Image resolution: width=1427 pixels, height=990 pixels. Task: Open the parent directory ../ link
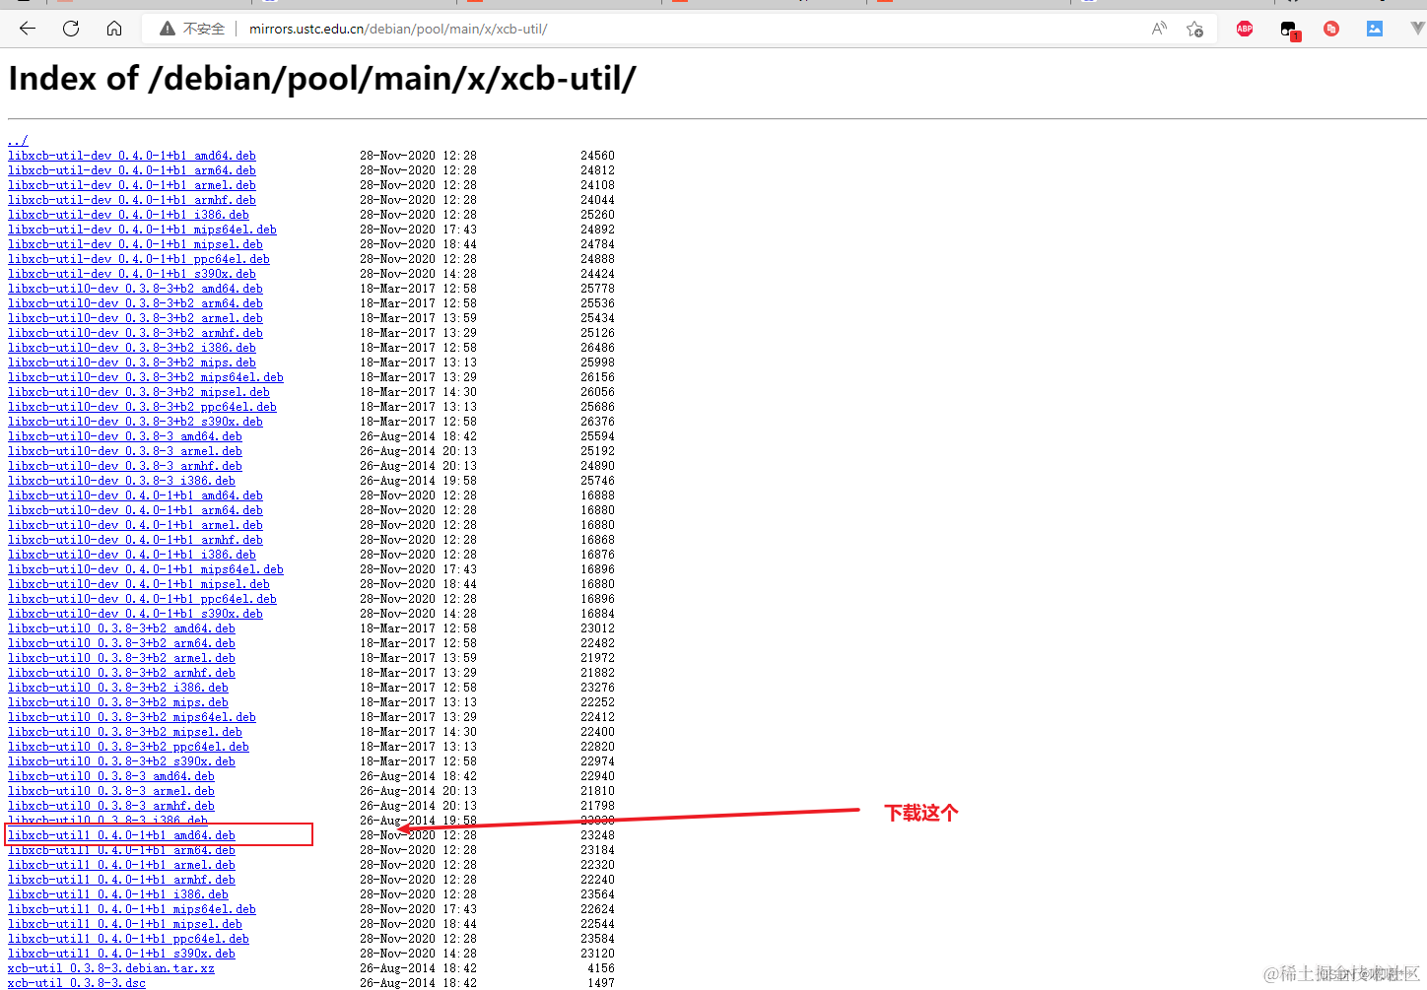(18, 141)
